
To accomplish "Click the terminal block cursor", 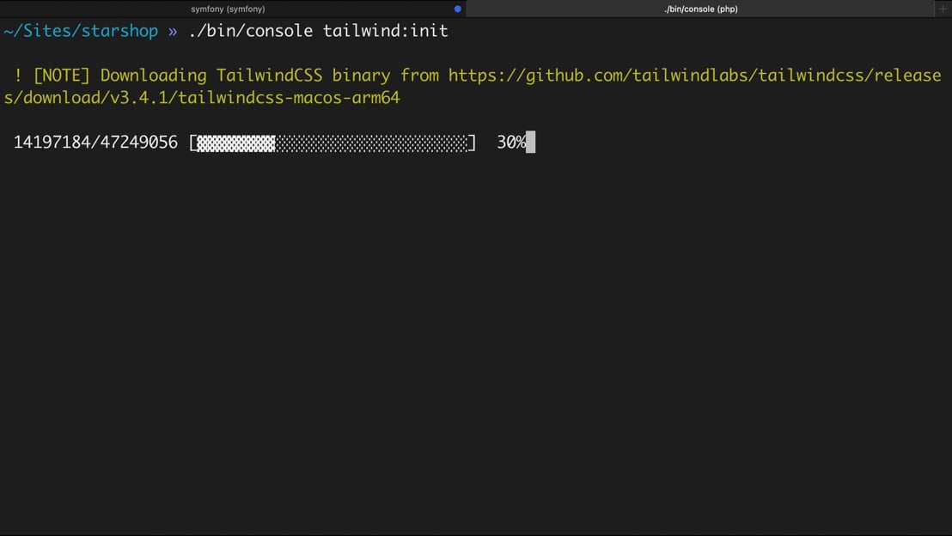I will pyautogui.click(x=531, y=143).
